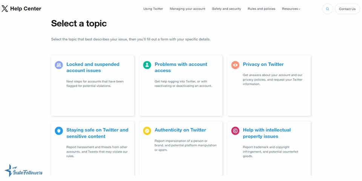Open search with the magnifier icon

[x=327, y=9]
